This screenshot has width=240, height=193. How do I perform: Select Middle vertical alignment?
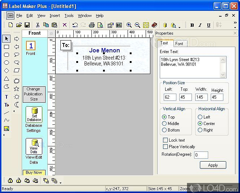[164, 124]
